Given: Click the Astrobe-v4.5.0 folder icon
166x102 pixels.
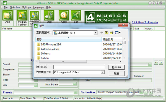Looking at the screenshot, I should 38,49.
